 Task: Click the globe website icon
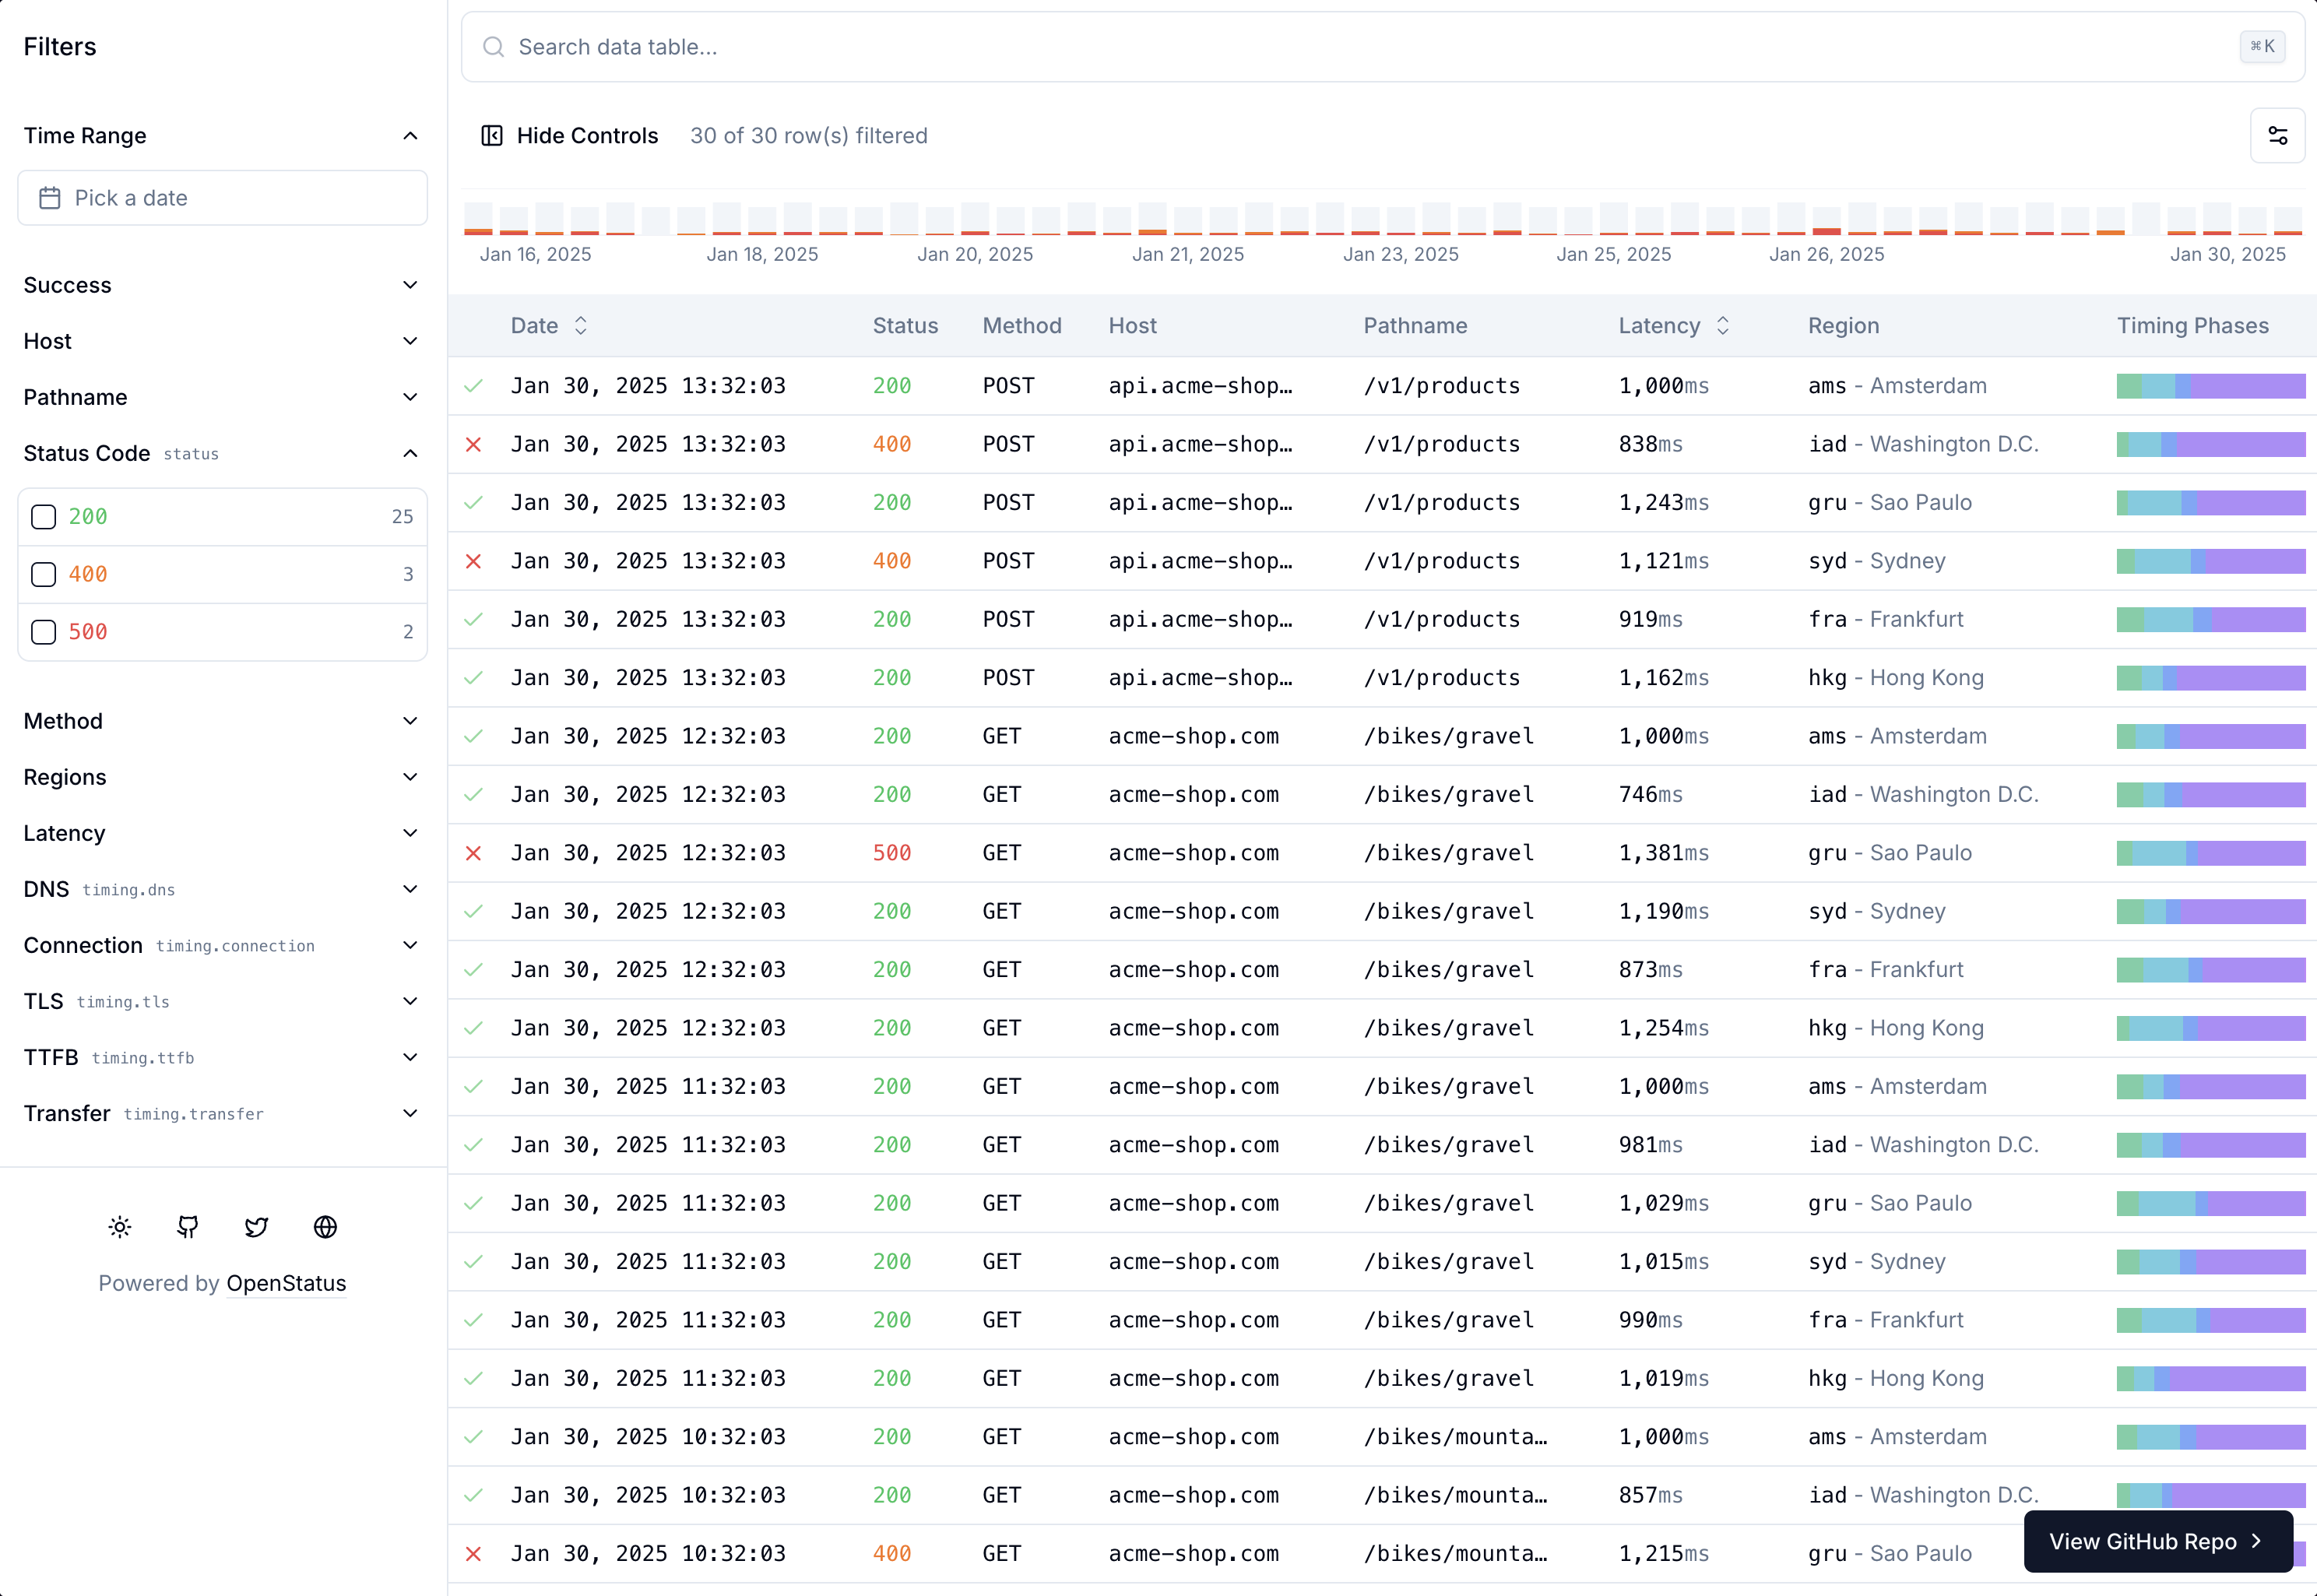pyautogui.click(x=325, y=1227)
